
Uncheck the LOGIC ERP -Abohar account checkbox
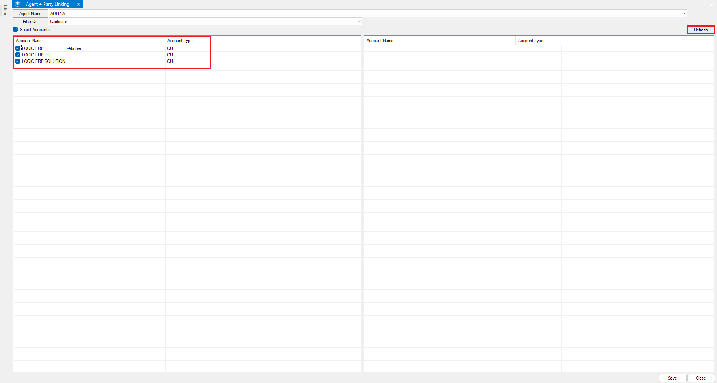pyautogui.click(x=18, y=48)
